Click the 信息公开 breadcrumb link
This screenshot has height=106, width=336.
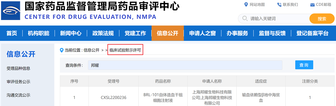click(x=91, y=50)
